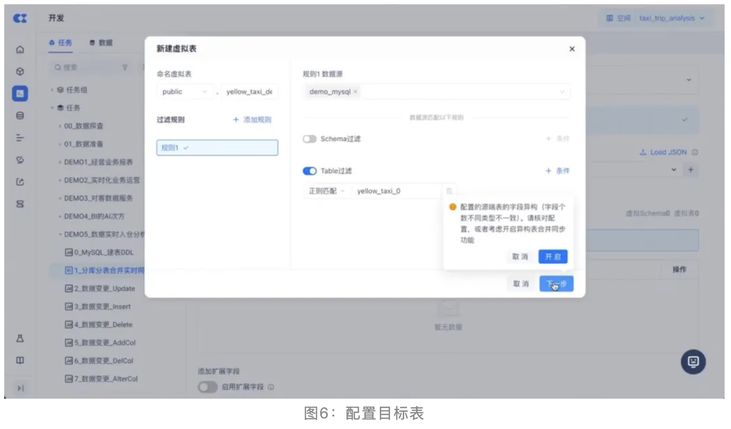Viewport: 731px width, 429px height.
Task: Enable the Schema过滤 toggle
Action: pyautogui.click(x=310, y=139)
